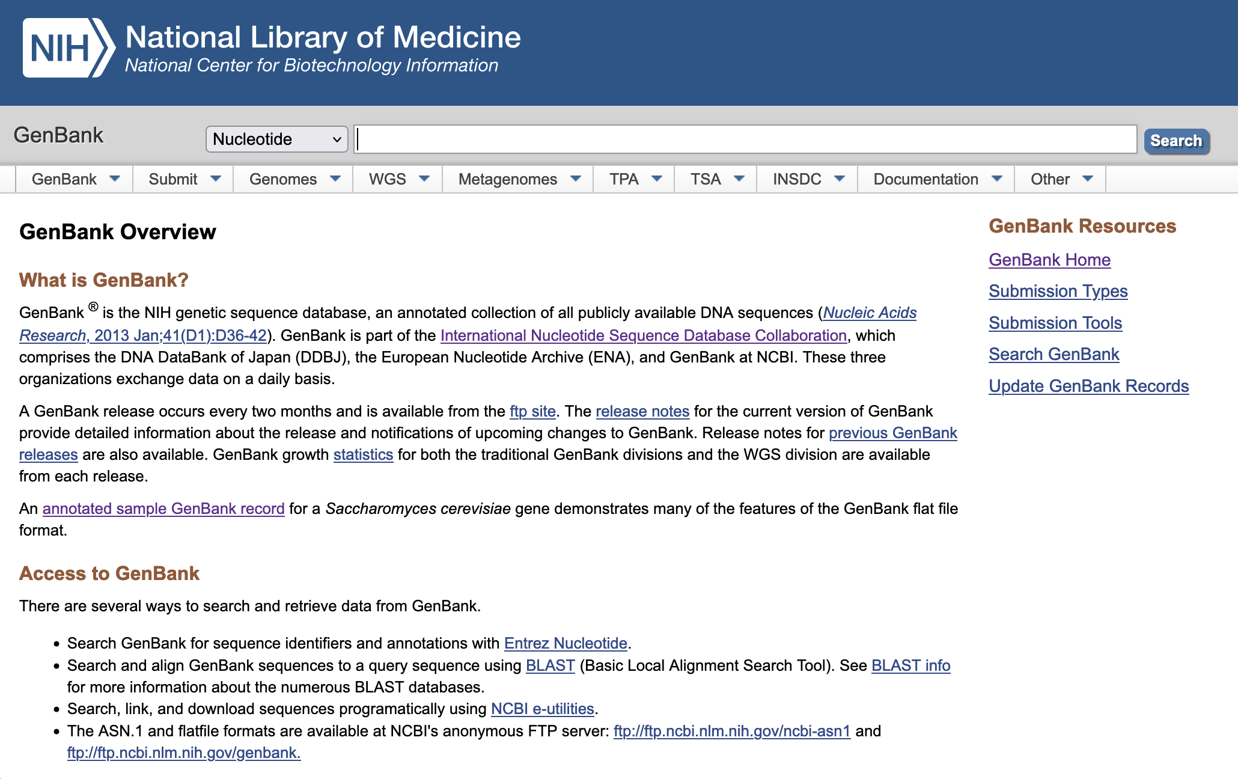Select the Metagenomes menu item

click(x=507, y=179)
